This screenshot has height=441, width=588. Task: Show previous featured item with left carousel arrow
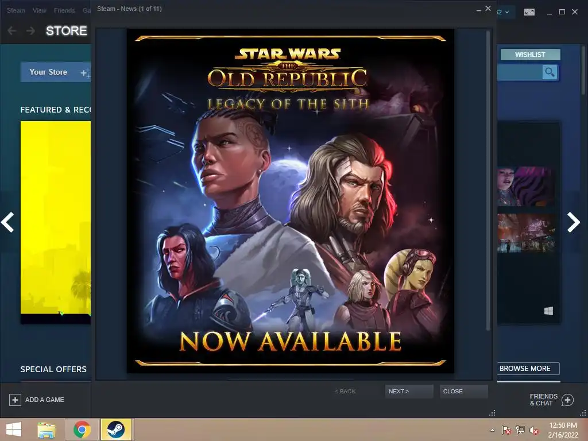(7, 222)
